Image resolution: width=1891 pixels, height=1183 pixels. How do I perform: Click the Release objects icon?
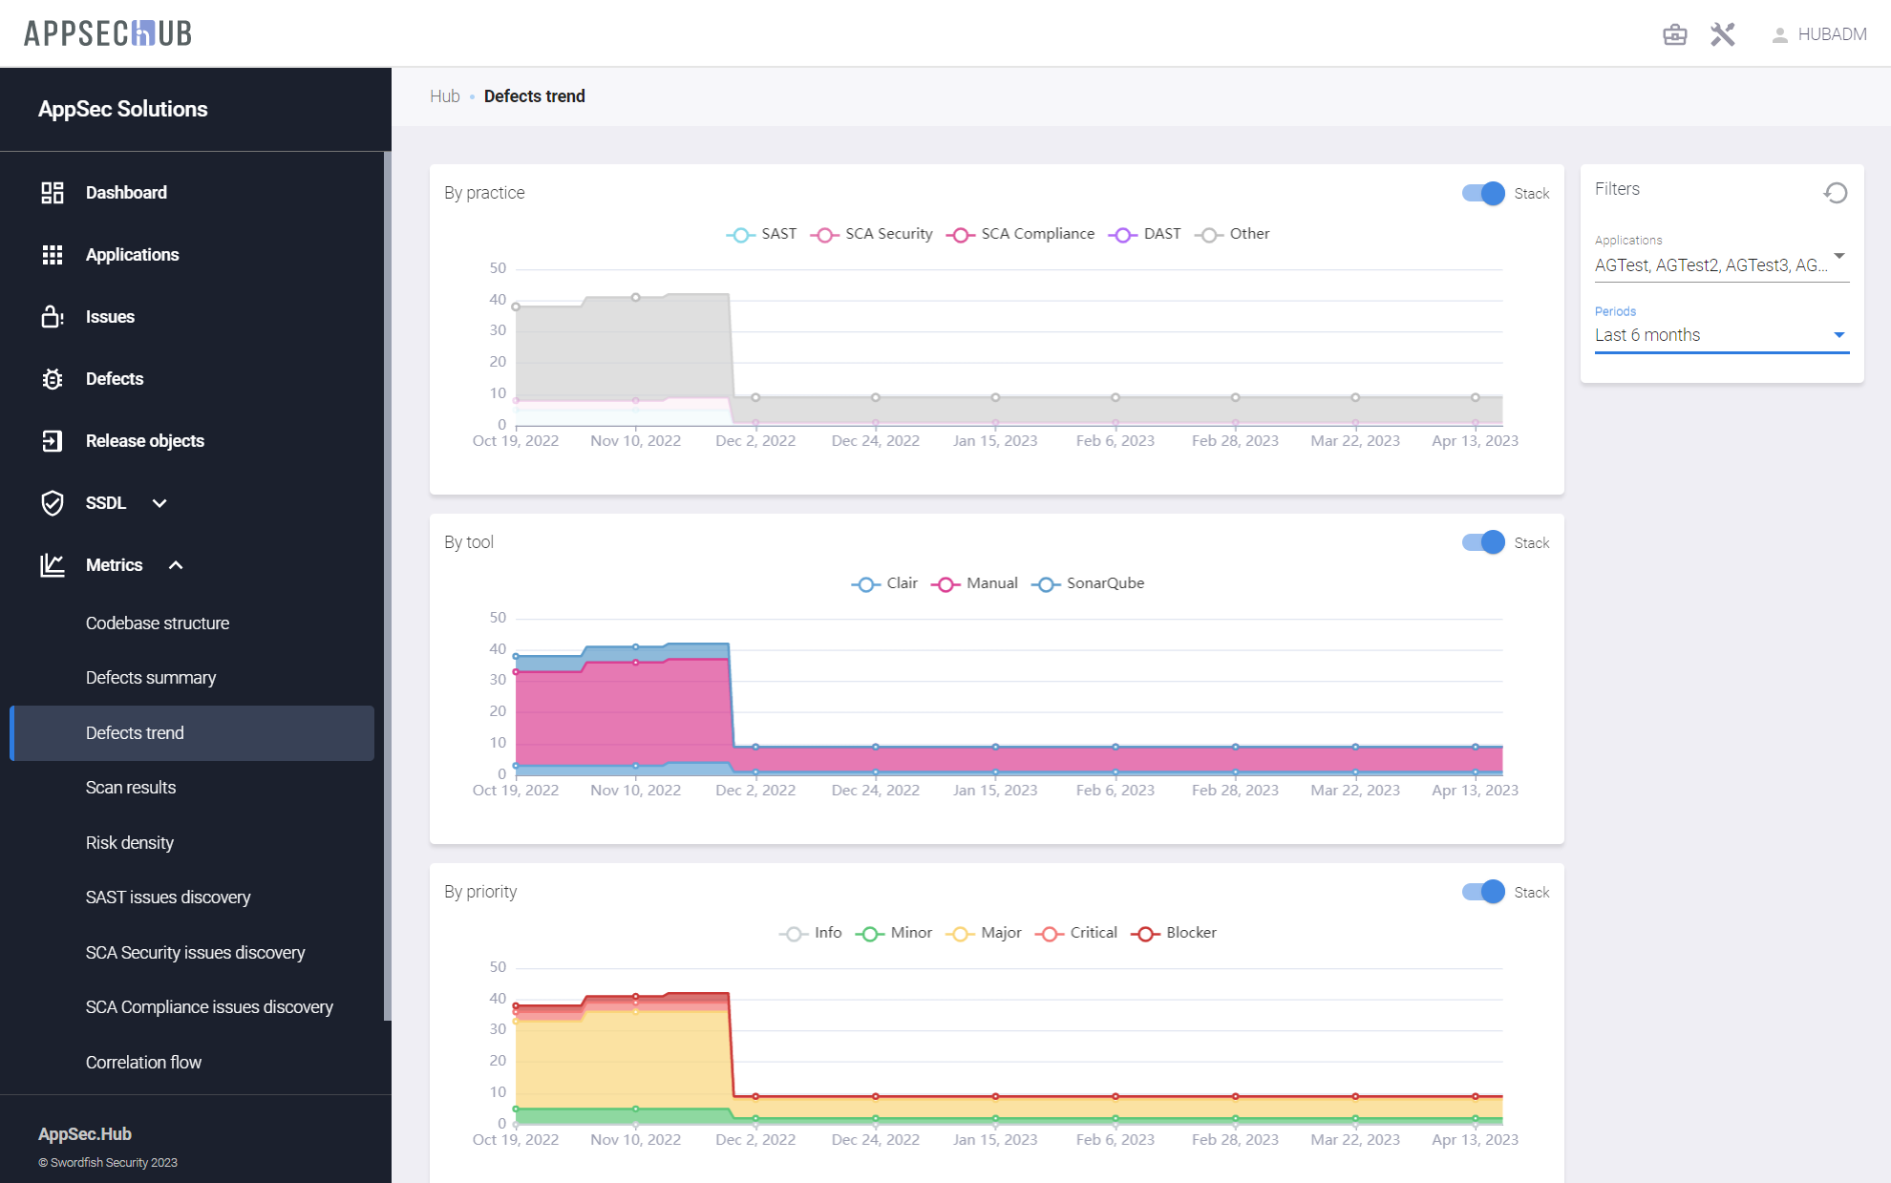coord(53,441)
